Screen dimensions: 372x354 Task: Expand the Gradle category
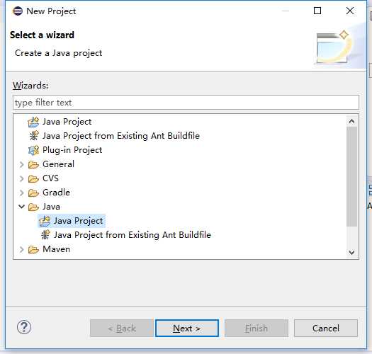pos(21,193)
